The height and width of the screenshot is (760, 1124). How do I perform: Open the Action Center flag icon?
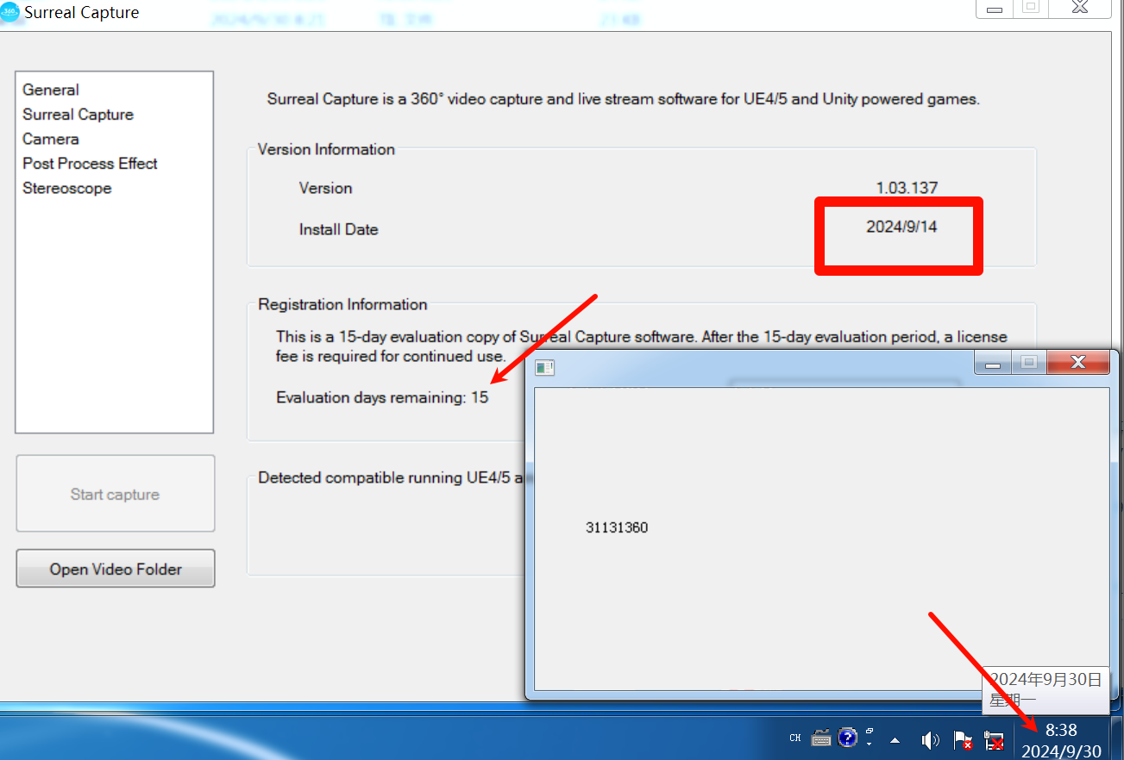pos(963,739)
